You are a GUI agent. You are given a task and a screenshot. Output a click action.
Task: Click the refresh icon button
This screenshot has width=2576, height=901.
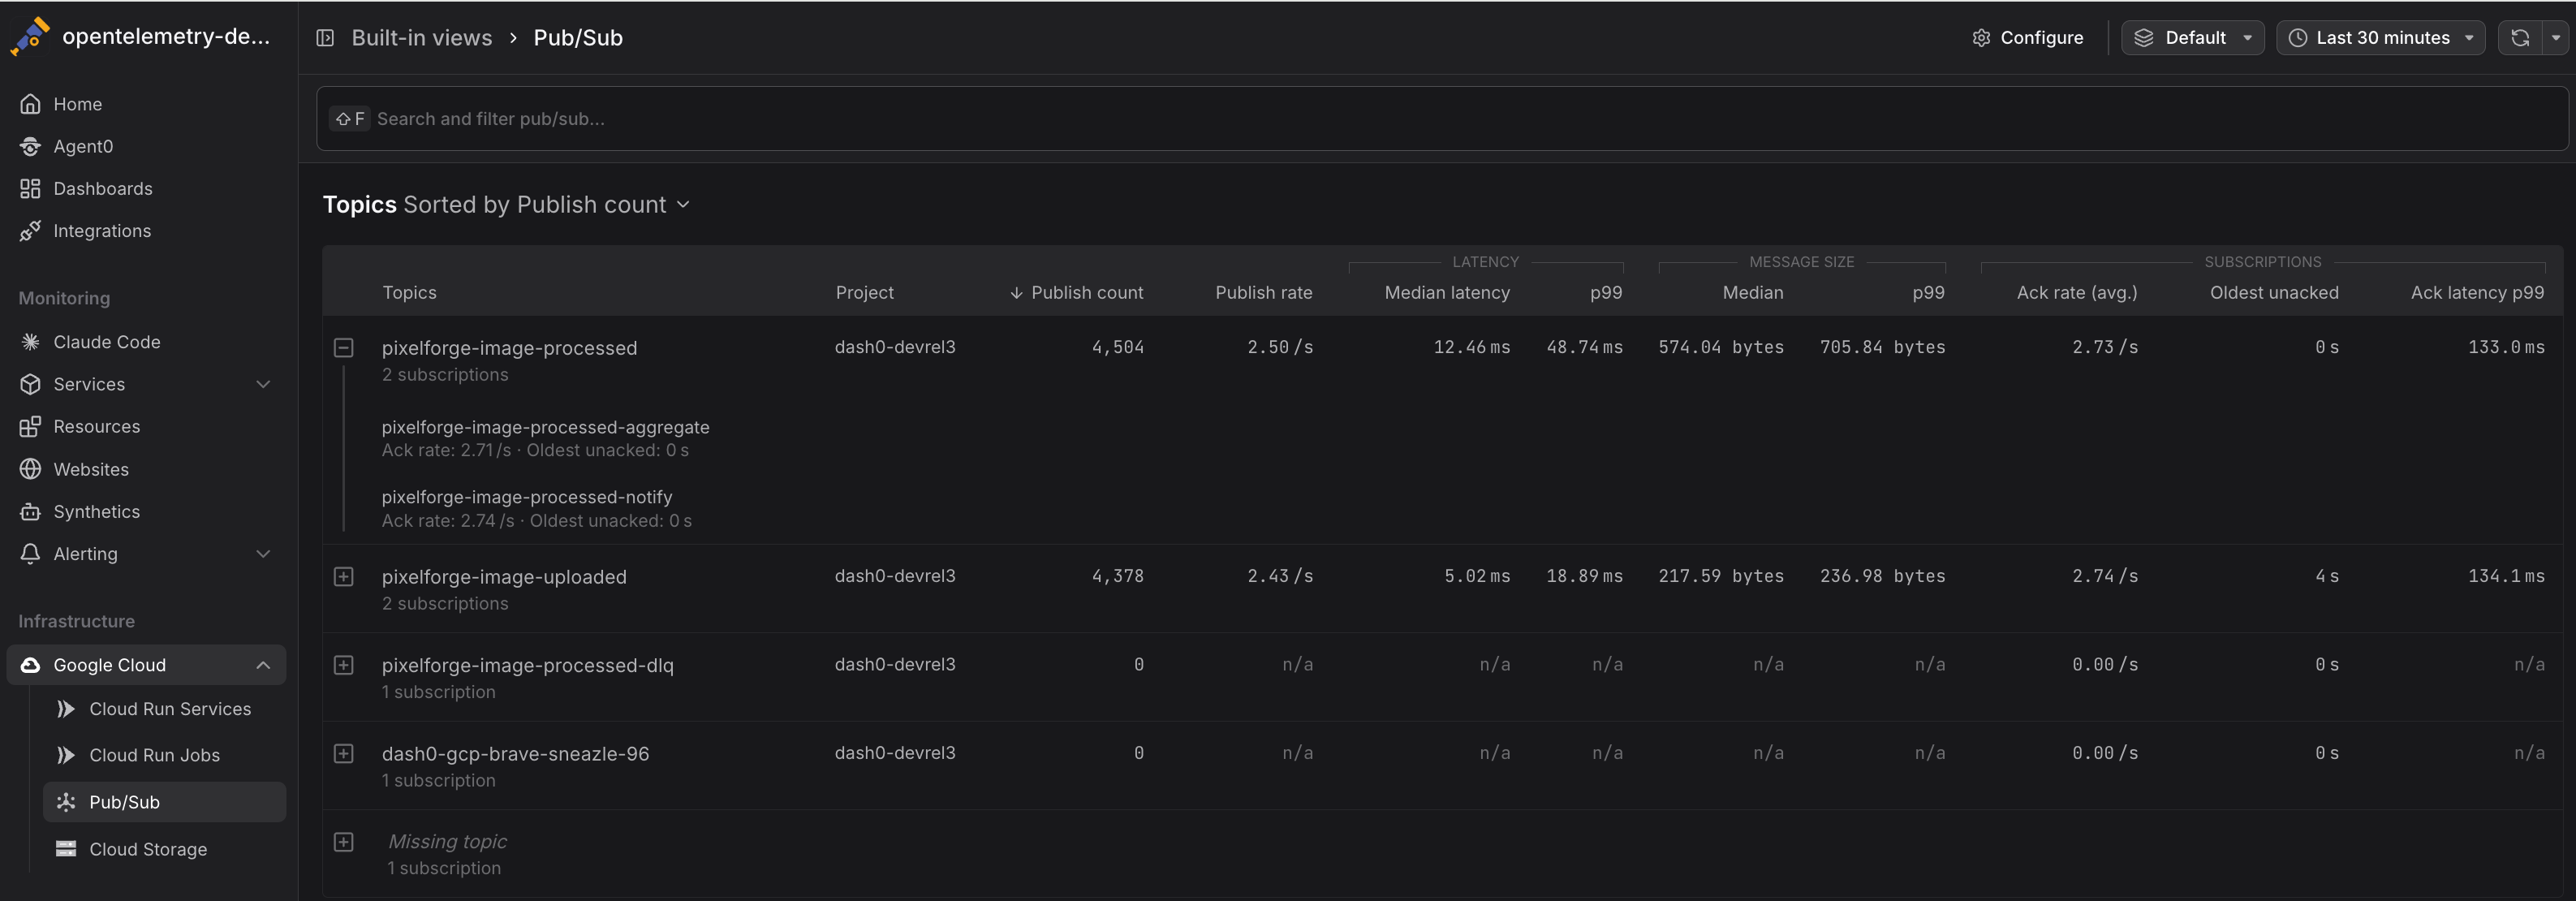(2520, 38)
